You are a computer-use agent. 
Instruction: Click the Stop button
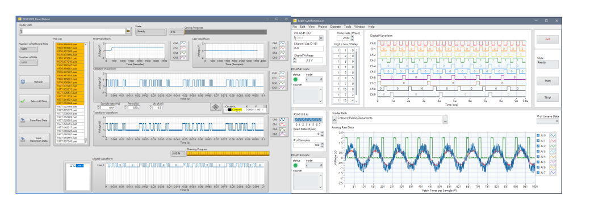(547, 97)
